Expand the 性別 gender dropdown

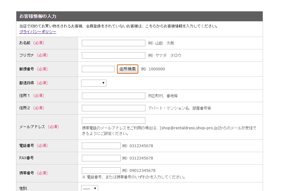point(90,188)
